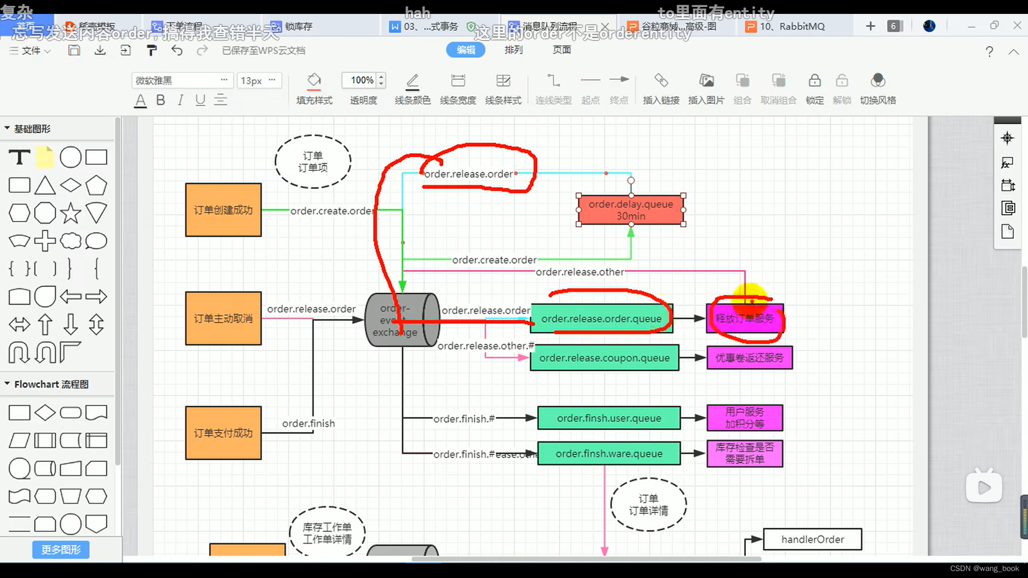The width and height of the screenshot is (1028, 578).
Task: Collapse the ribbon with the up chevron
Action: pos(1014,52)
